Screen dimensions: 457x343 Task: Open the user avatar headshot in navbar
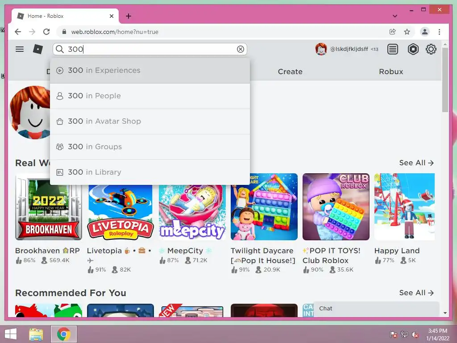321,49
